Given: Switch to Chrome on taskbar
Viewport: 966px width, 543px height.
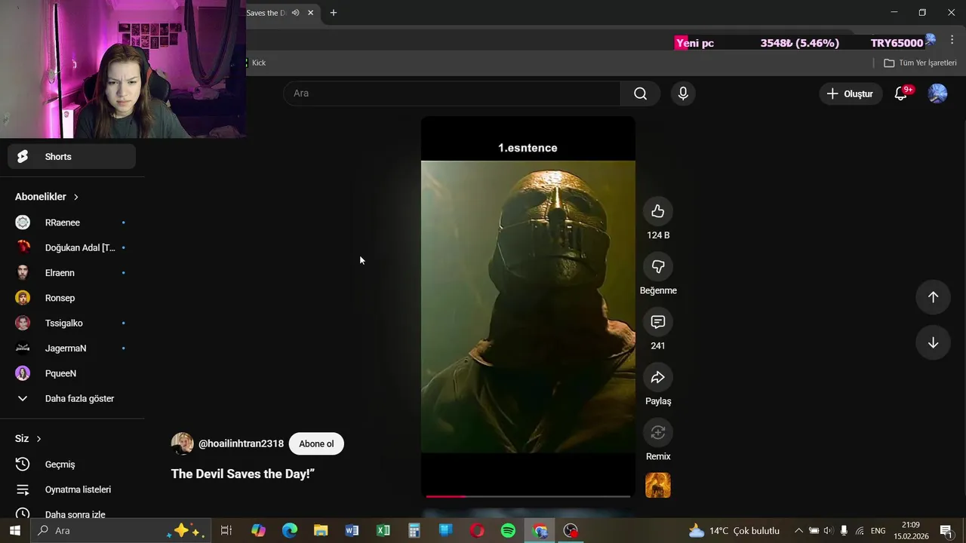Looking at the screenshot, I should pyautogui.click(x=540, y=531).
